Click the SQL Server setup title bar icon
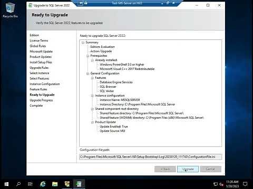Viewport: 253px width, 189px height. coord(30,5)
